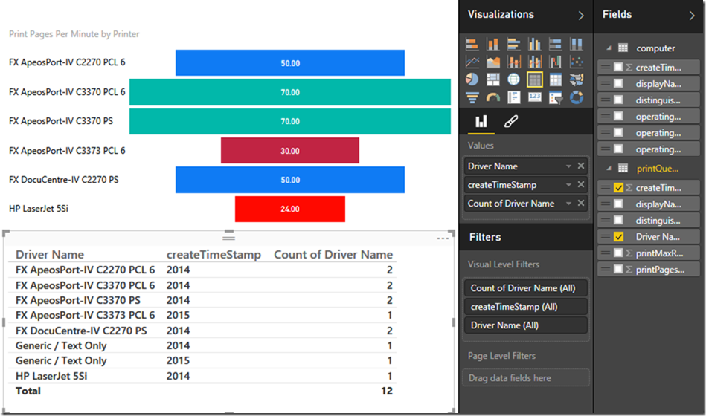Screen dimensions: 706x416
Task: Select the multi-row card visualization
Action: (514, 97)
